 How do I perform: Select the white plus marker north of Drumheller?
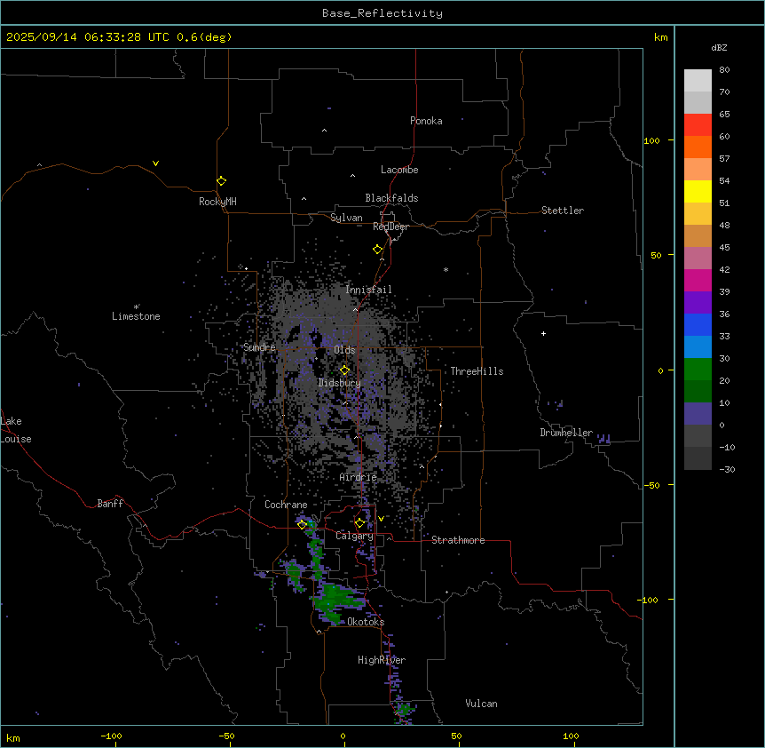(x=543, y=333)
